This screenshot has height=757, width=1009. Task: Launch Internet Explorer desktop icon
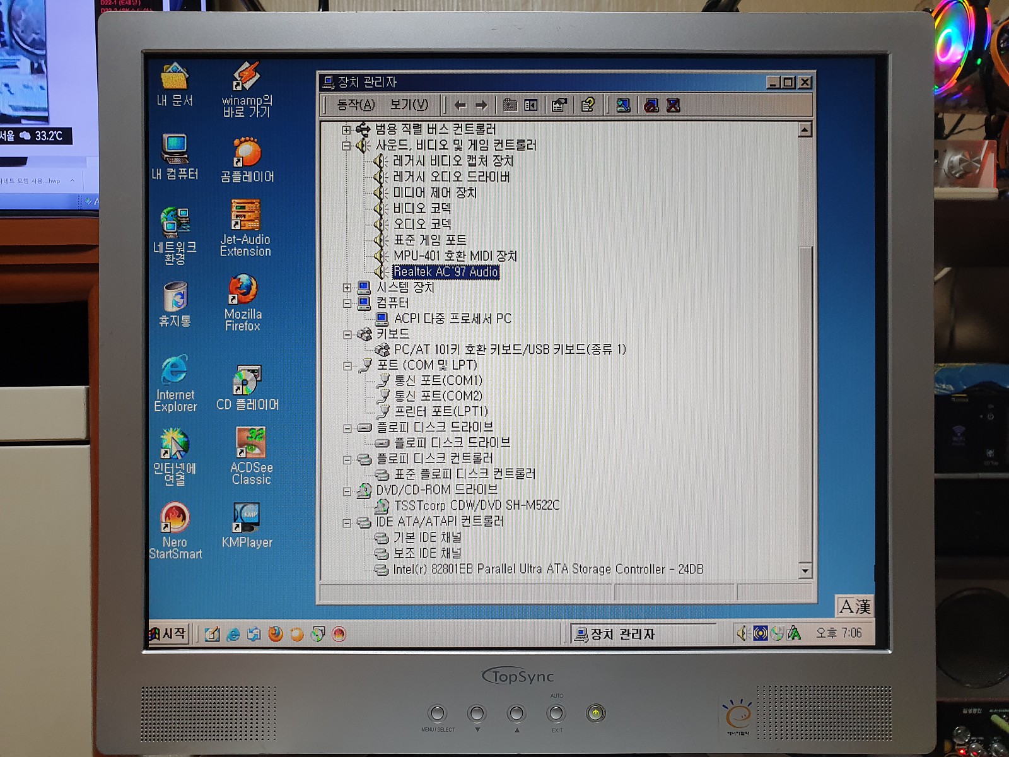175,384
